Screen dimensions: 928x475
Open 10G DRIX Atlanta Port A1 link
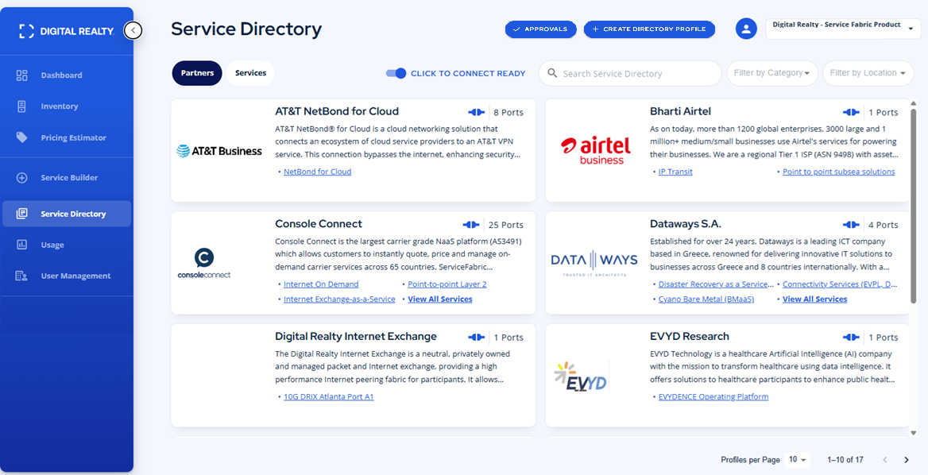[x=328, y=396]
